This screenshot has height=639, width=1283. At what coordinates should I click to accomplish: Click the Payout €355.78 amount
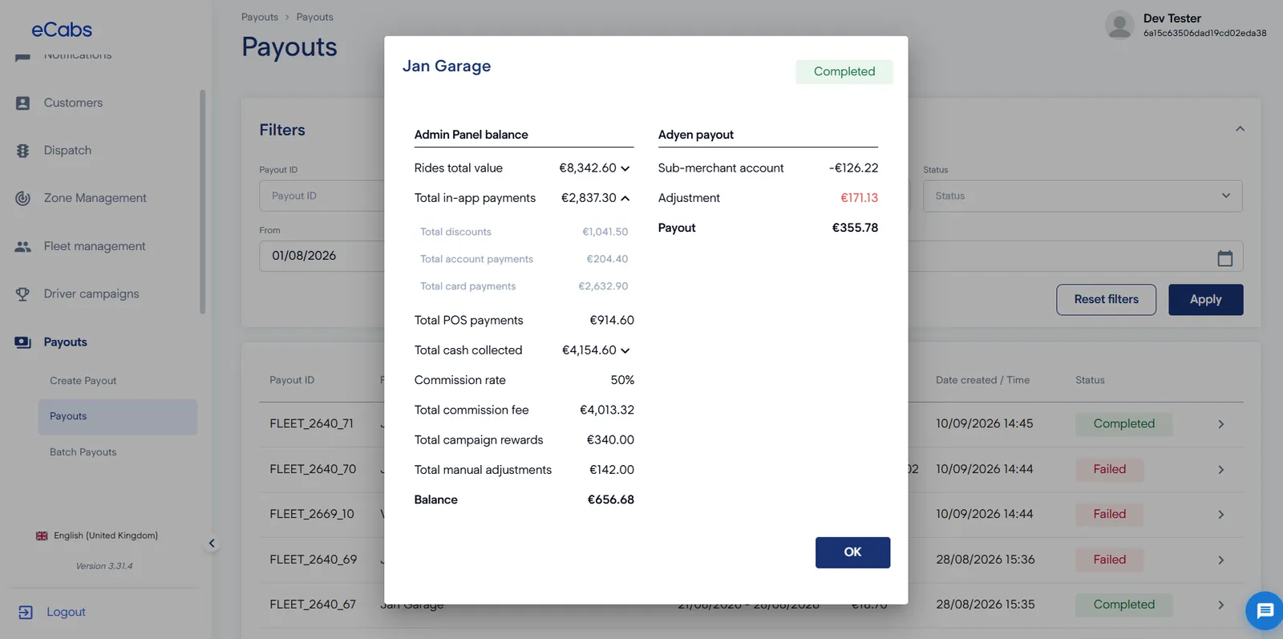click(855, 228)
